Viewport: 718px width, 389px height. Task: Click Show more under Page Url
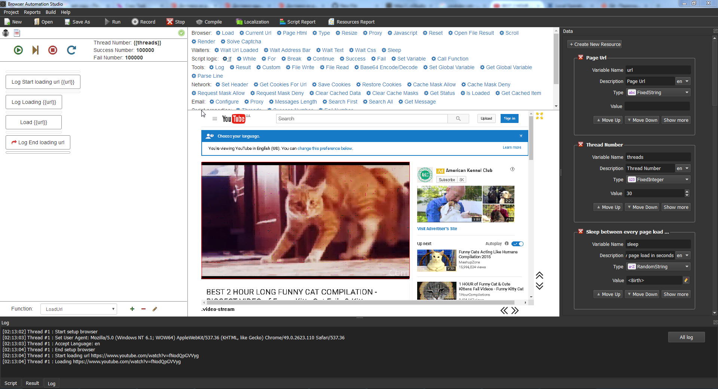click(676, 120)
